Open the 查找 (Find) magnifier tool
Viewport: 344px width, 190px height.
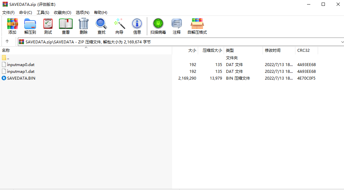(101, 26)
